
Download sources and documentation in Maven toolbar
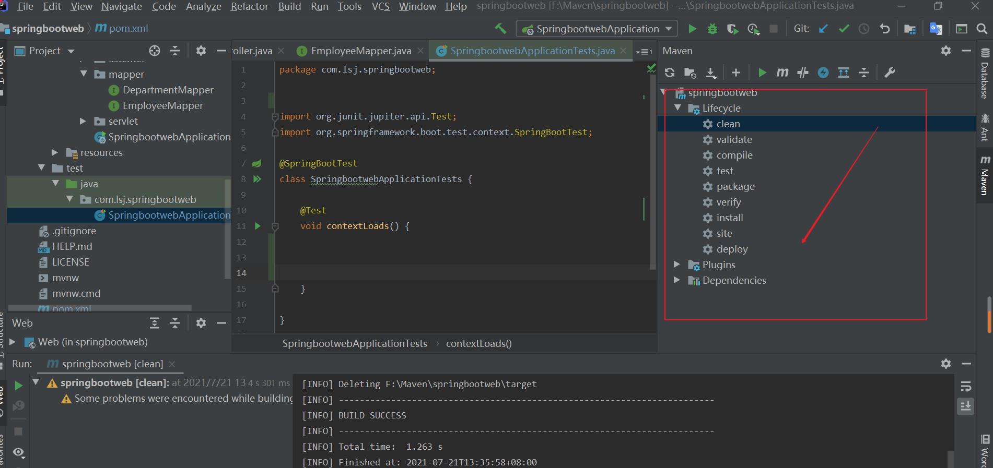point(711,73)
